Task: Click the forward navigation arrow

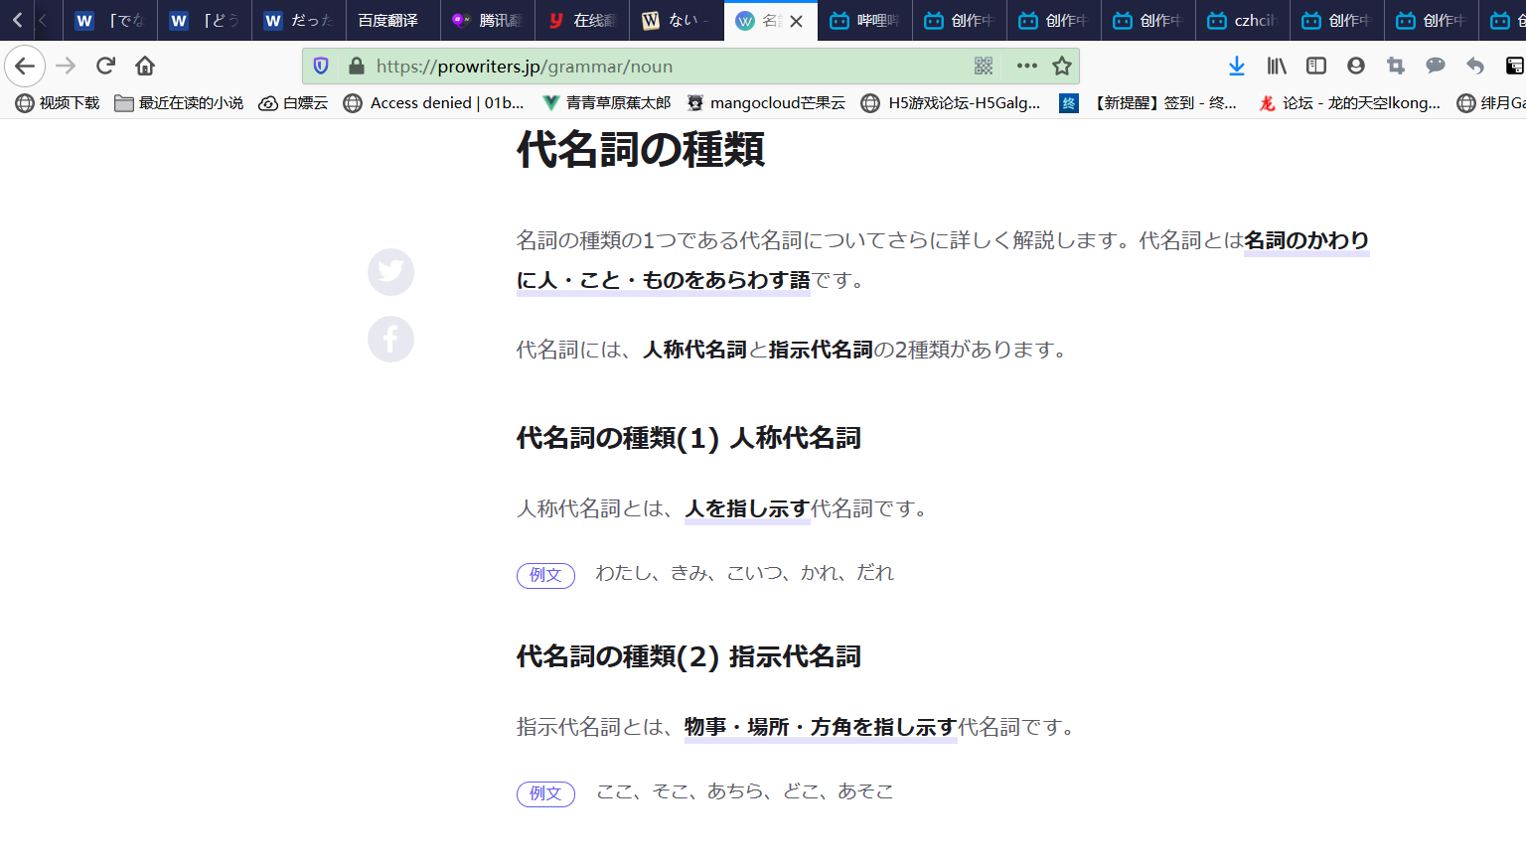Action: tap(66, 67)
